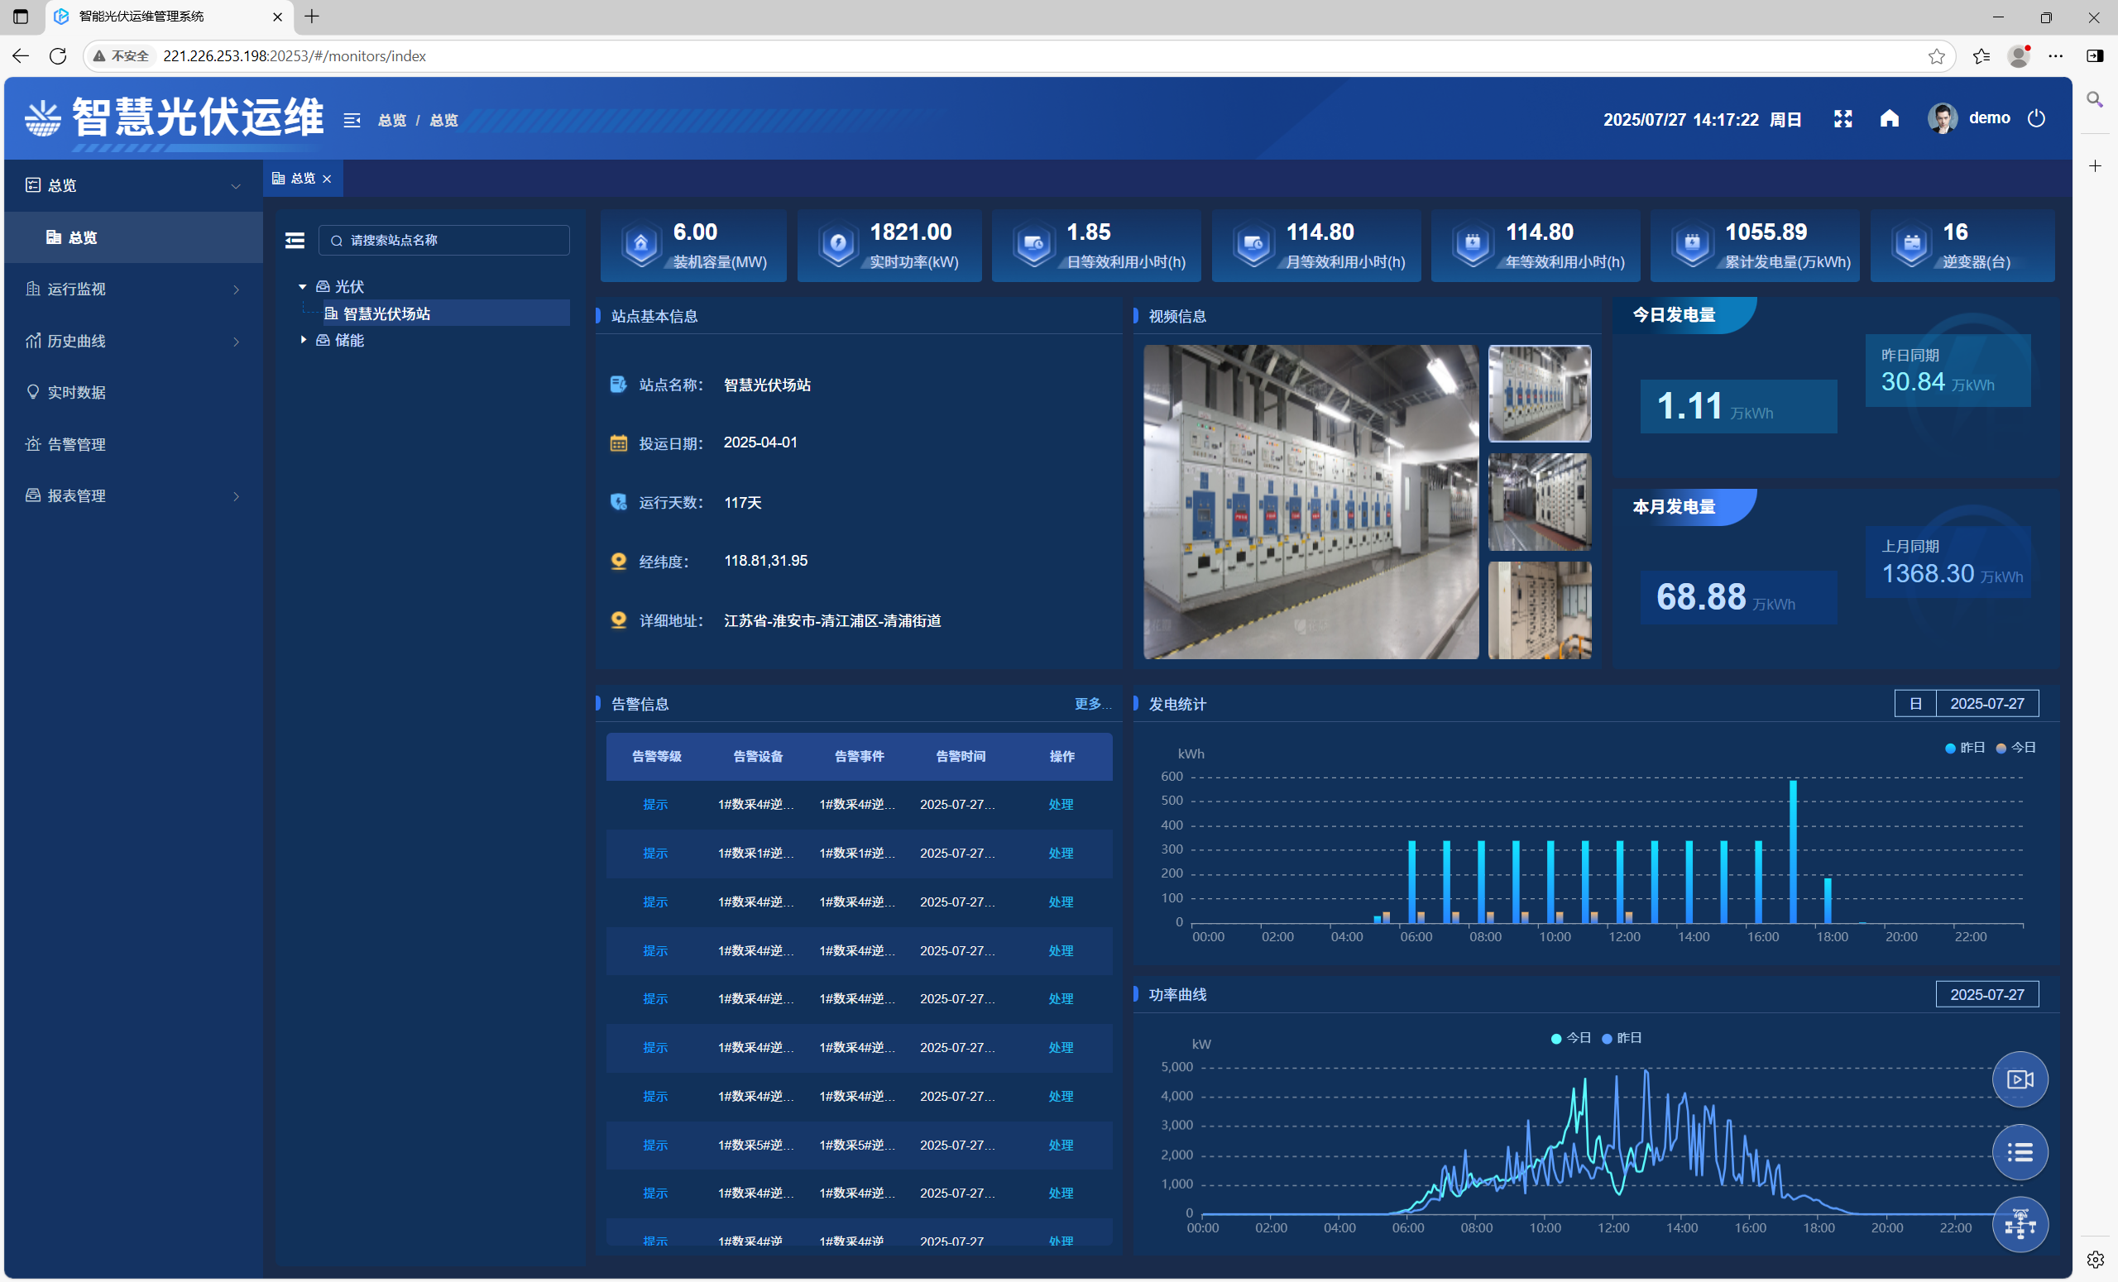
Task: Toggle the 今日 legend in 发电统计 chart
Action: pyautogui.click(x=2015, y=748)
